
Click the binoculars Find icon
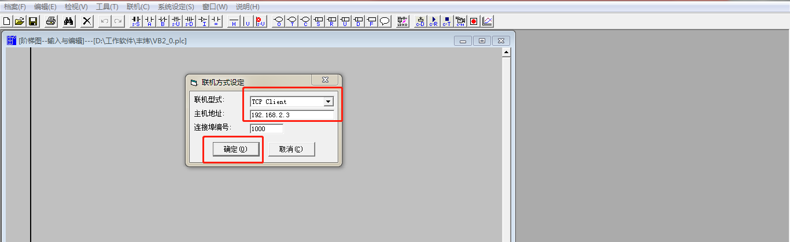pos(68,21)
